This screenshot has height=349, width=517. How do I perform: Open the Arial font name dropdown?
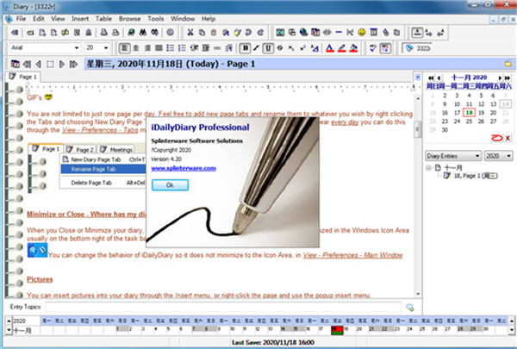coord(79,47)
